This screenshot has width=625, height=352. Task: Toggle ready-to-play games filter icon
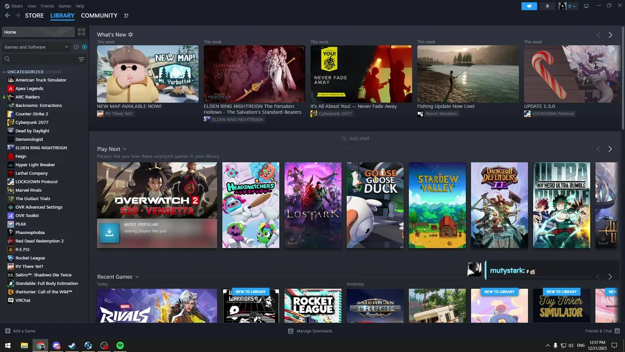tap(84, 47)
